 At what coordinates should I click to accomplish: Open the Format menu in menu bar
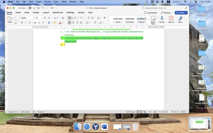(48, 2)
